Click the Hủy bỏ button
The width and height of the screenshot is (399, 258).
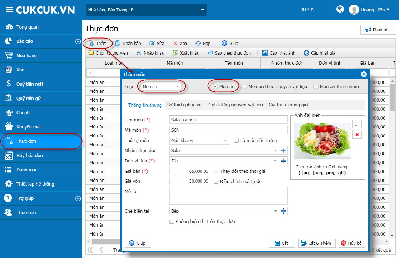(x=351, y=243)
